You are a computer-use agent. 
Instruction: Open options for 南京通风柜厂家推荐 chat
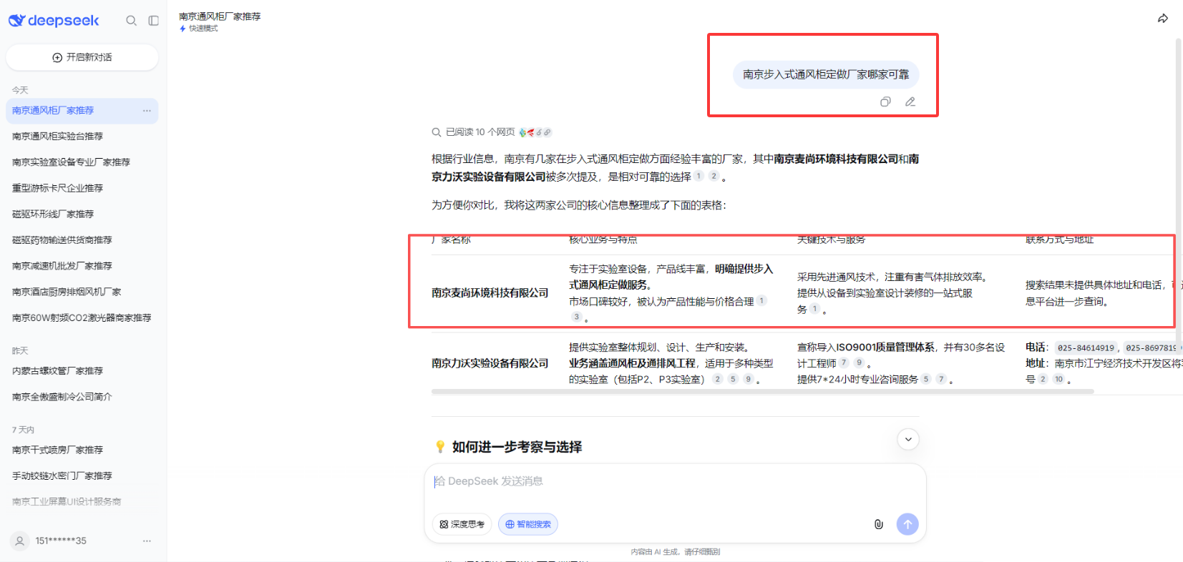(x=147, y=111)
